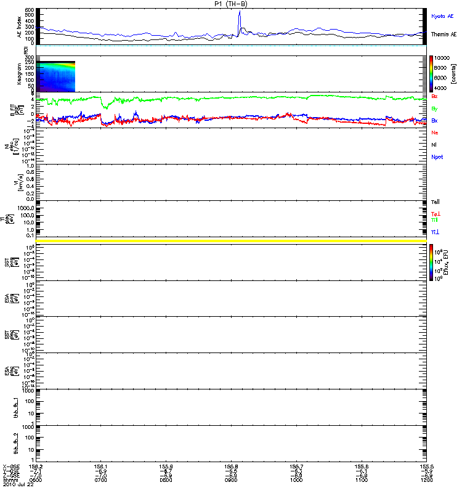Select the "Kyoto AE" legend label
The width and height of the screenshot is (462, 493).
[x=442, y=16]
